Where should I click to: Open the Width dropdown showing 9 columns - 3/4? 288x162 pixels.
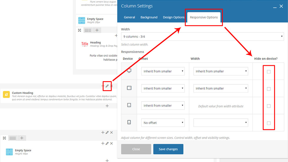202,37
